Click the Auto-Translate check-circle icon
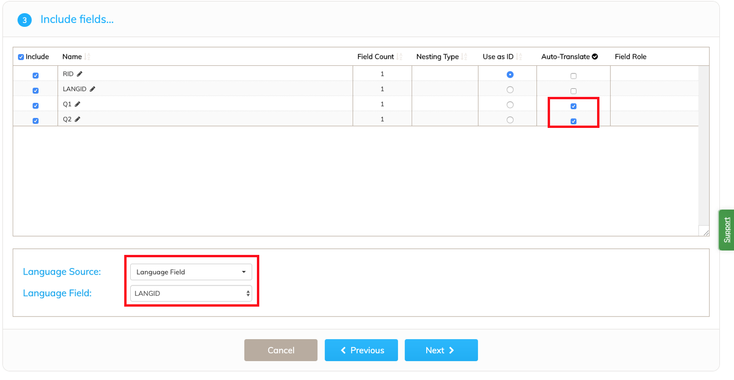This screenshot has width=734, height=380. click(x=595, y=56)
